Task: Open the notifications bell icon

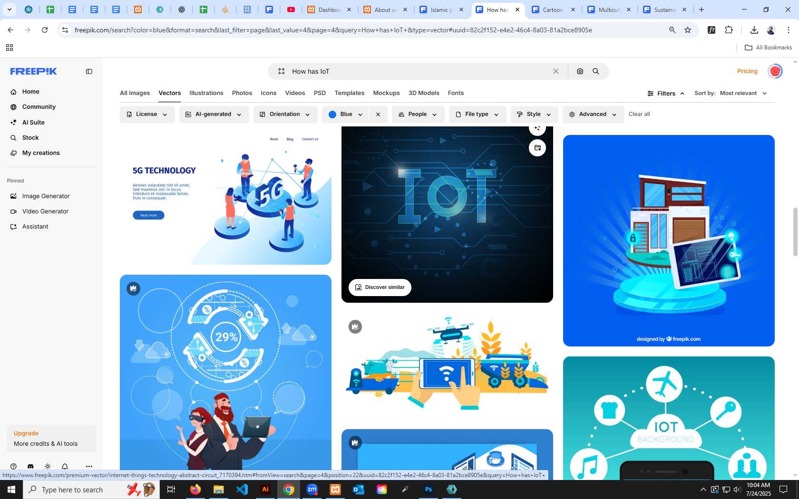Action: coord(65,467)
